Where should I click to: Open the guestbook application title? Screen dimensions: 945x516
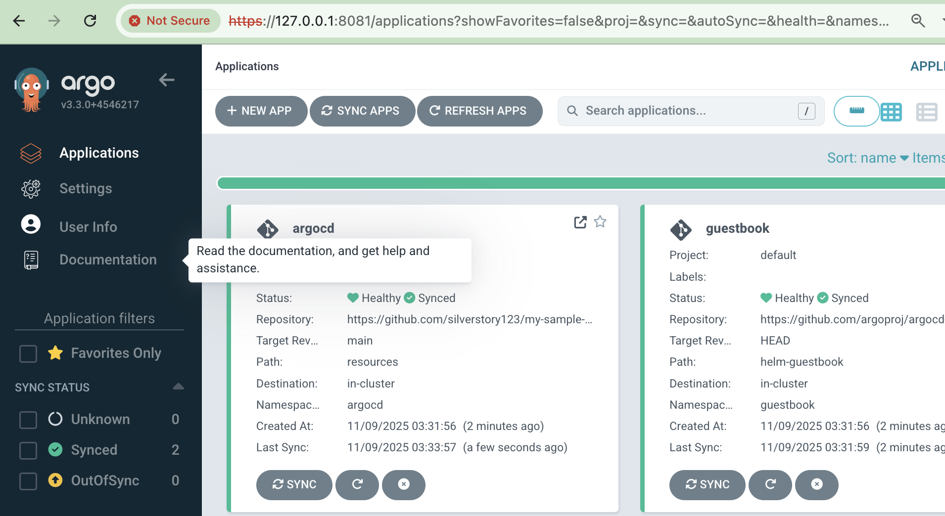(737, 228)
